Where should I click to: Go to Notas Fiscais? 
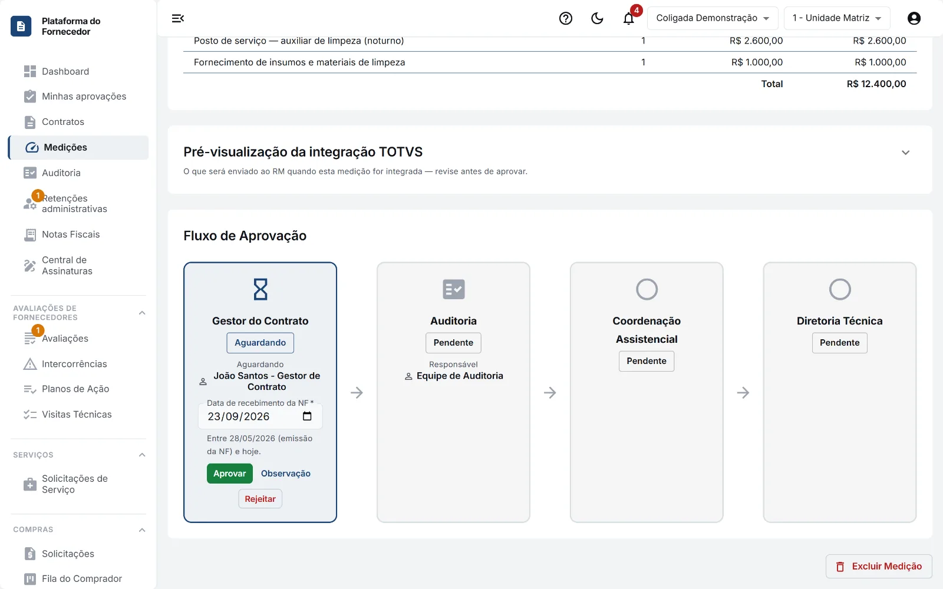pyautogui.click(x=78, y=234)
